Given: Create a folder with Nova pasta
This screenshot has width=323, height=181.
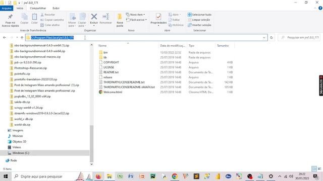Looking at the screenshot, I should pyautogui.click(x=120, y=20).
